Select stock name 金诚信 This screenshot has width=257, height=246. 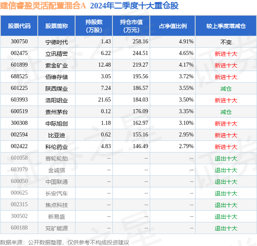click(x=57, y=170)
